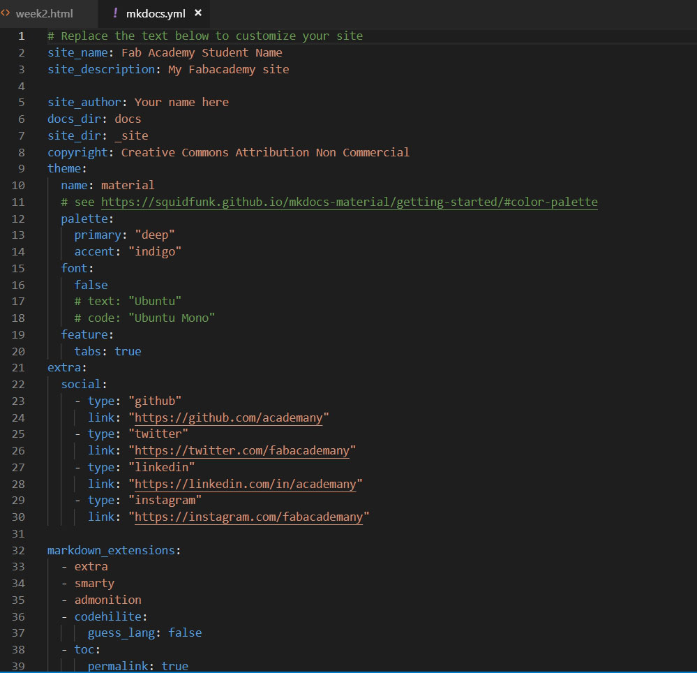Open the instagram.com/fabacademany link
The width and height of the screenshot is (697, 673).
(x=249, y=517)
